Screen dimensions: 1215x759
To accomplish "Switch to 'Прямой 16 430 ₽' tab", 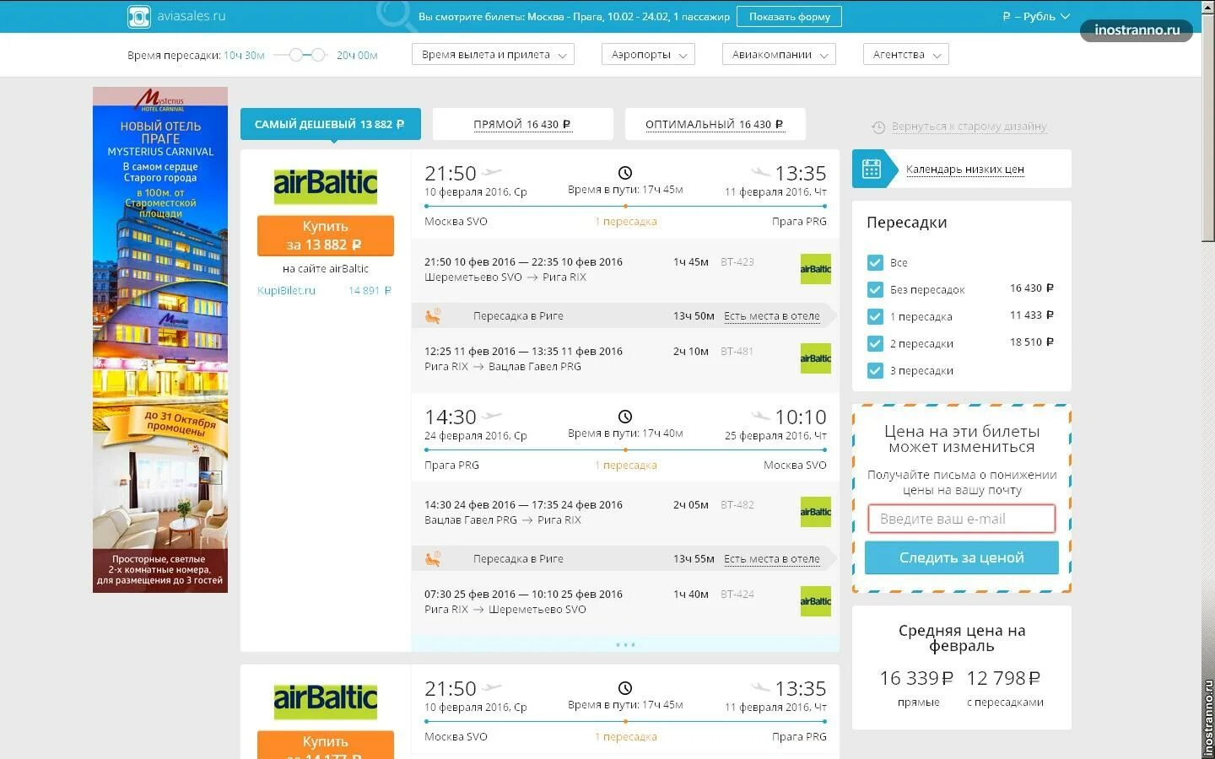I will pyautogui.click(x=522, y=124).
